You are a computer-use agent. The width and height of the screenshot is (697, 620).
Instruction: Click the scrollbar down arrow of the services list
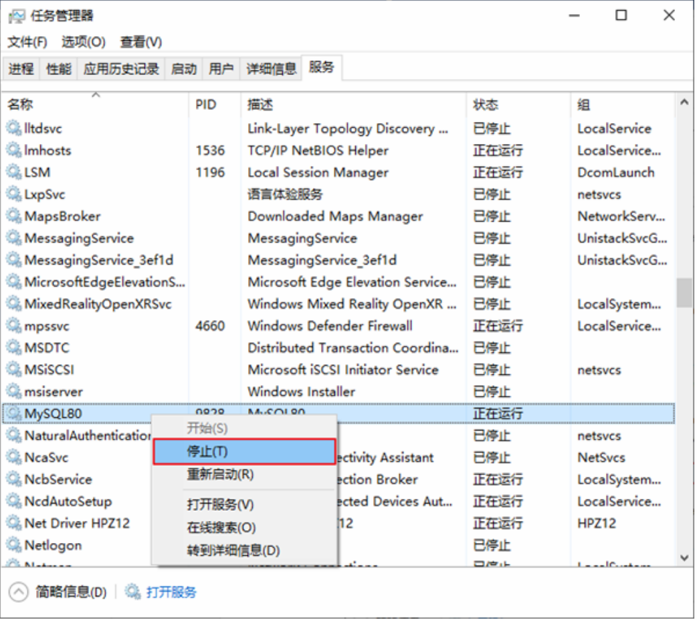(x=684, y=558)
